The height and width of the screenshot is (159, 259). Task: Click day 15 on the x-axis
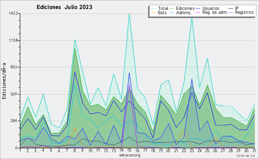click(129, 150)
